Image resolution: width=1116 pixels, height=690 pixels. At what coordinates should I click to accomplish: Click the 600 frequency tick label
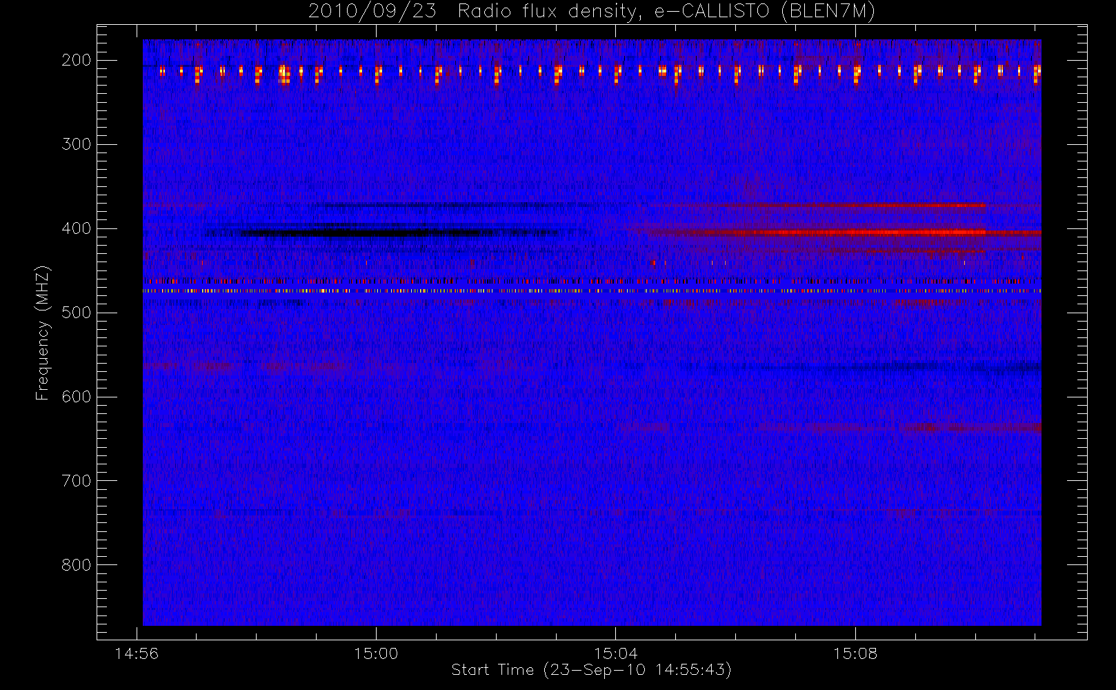coord(77,397)
